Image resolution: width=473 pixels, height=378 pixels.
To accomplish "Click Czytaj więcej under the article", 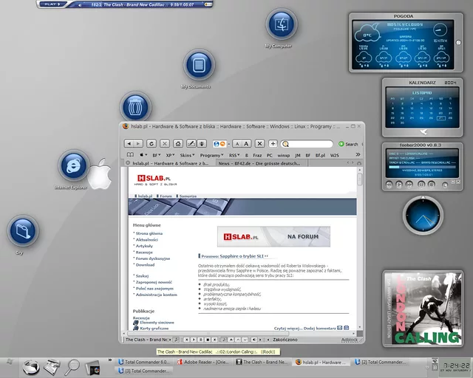I will (x=287, y=329).
